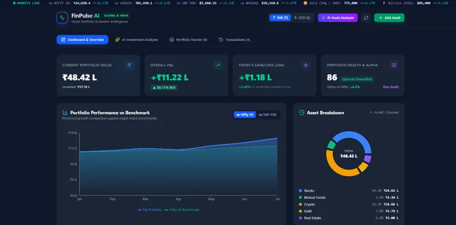
Task: Click the Gold coin icon in ticker bar
Action: [x=306, y=3]
